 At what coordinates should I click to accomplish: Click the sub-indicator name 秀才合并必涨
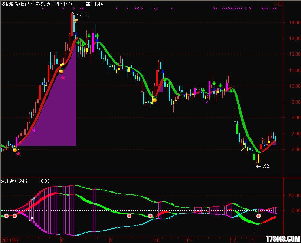pos(14,181)
